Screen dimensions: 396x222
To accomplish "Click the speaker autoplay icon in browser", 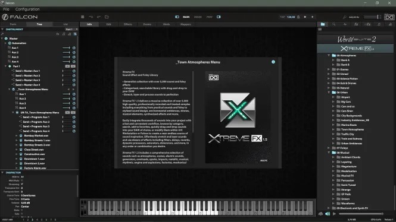I will (328, 214).
